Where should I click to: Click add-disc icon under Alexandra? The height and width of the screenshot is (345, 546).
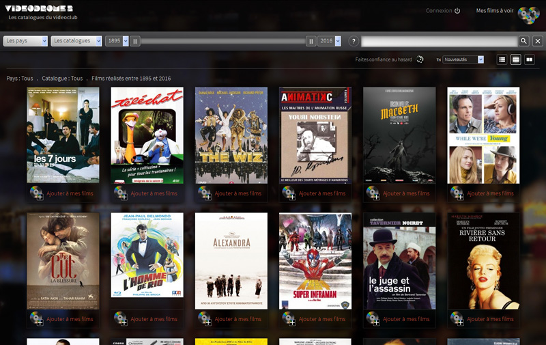[205, 318]
